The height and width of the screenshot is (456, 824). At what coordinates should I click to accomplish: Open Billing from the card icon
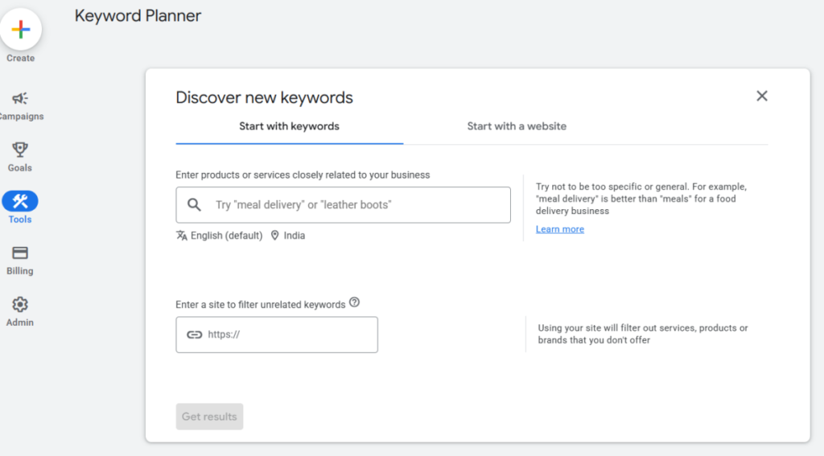(20, 253)
